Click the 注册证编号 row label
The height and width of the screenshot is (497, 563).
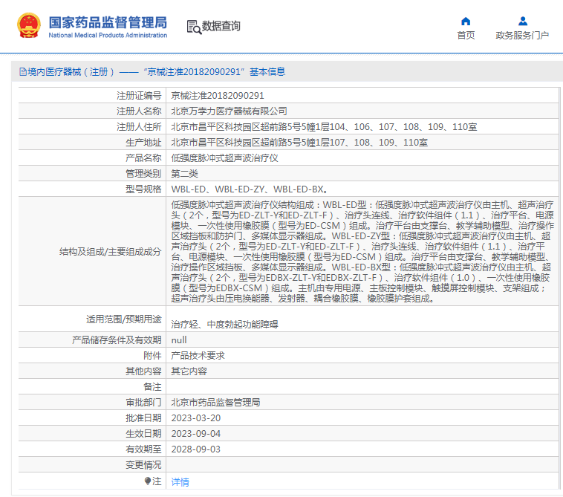(139, 96)
